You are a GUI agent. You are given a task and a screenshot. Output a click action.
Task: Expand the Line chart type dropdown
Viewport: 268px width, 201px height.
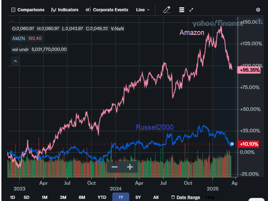tap(143, 10)
